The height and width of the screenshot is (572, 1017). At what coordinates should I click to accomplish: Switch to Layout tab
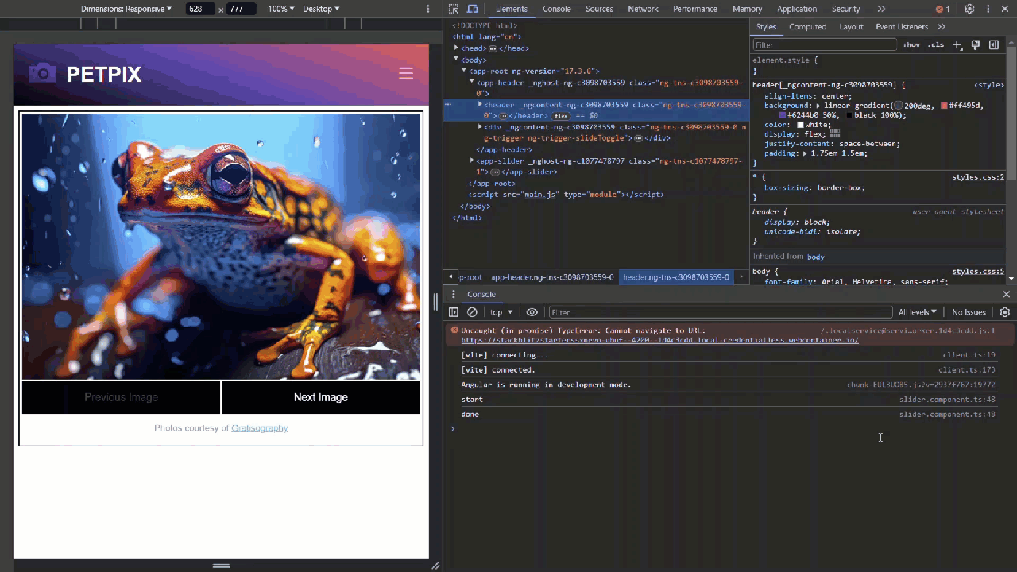tap(851, 27)
